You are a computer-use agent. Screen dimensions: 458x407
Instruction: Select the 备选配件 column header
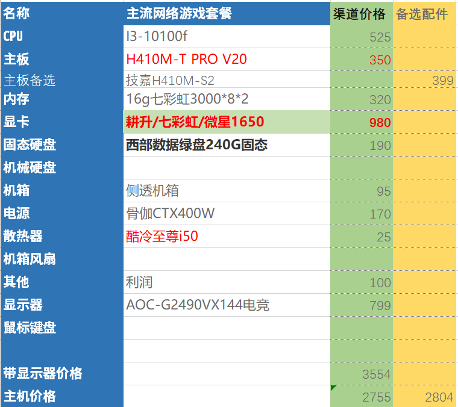424,13
